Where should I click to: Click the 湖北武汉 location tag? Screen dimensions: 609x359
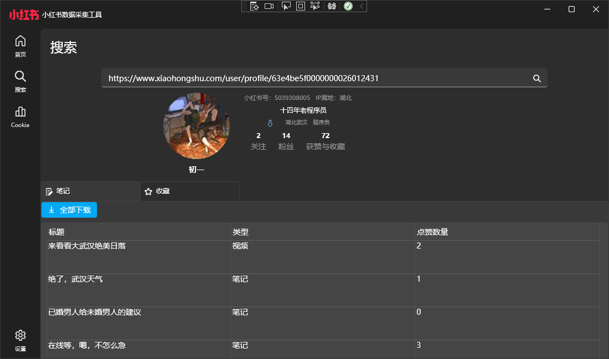(x=296, y=123)
